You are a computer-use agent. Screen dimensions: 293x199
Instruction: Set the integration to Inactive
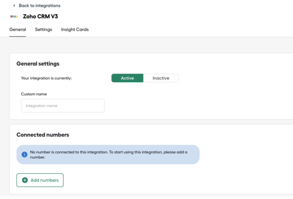(161, 78)
